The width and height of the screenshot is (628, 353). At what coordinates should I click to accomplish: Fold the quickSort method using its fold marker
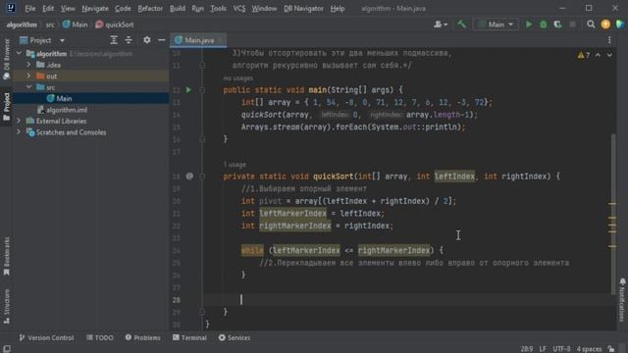tap(202, 176)
